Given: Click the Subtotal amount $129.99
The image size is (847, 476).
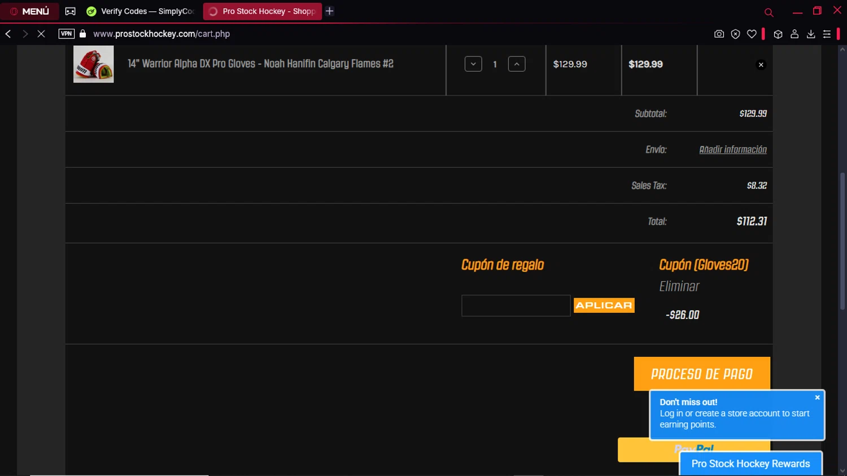Looking at the screenshot, I should click(x=753, y=113).
